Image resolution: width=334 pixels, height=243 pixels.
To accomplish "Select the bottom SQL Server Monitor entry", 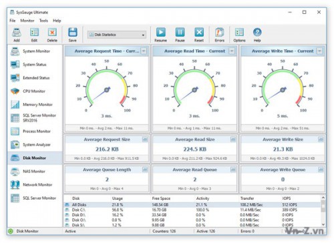I will 35,198.
